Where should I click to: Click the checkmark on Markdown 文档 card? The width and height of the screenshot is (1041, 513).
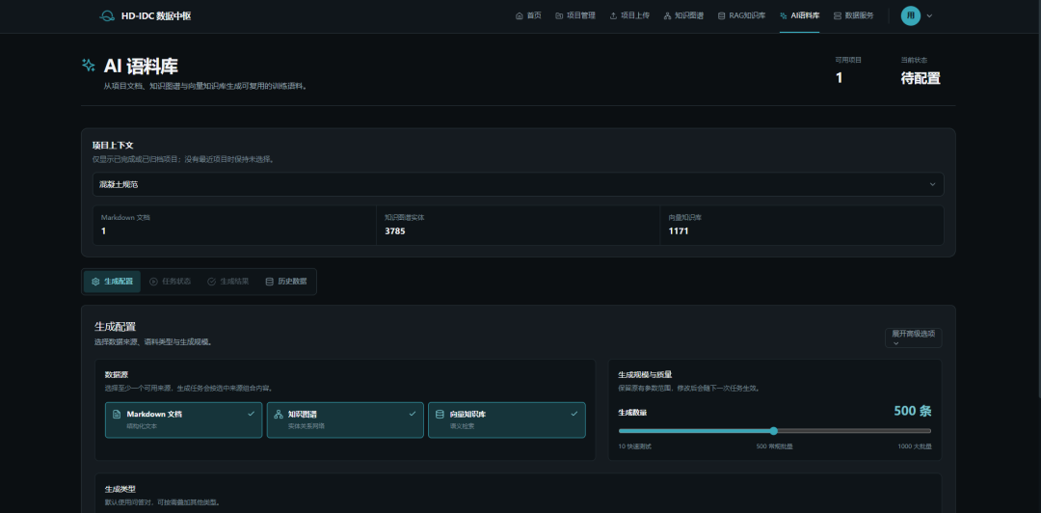251,414
